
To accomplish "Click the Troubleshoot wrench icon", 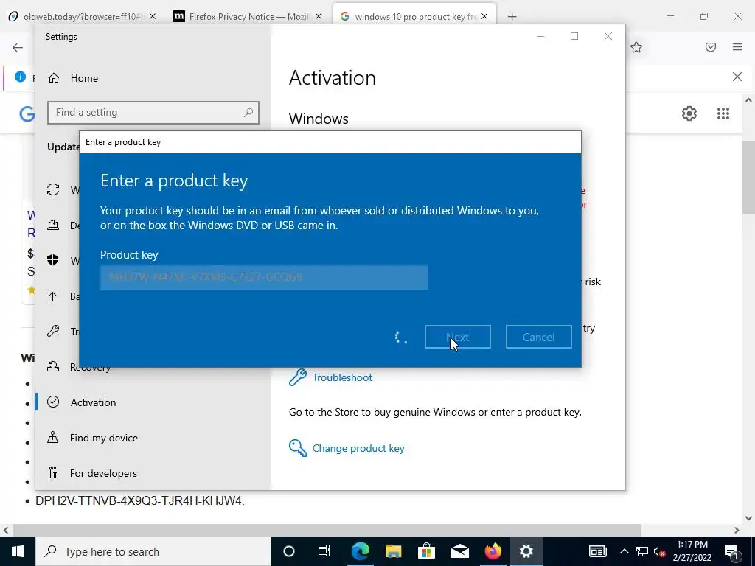I will (298, 377).
